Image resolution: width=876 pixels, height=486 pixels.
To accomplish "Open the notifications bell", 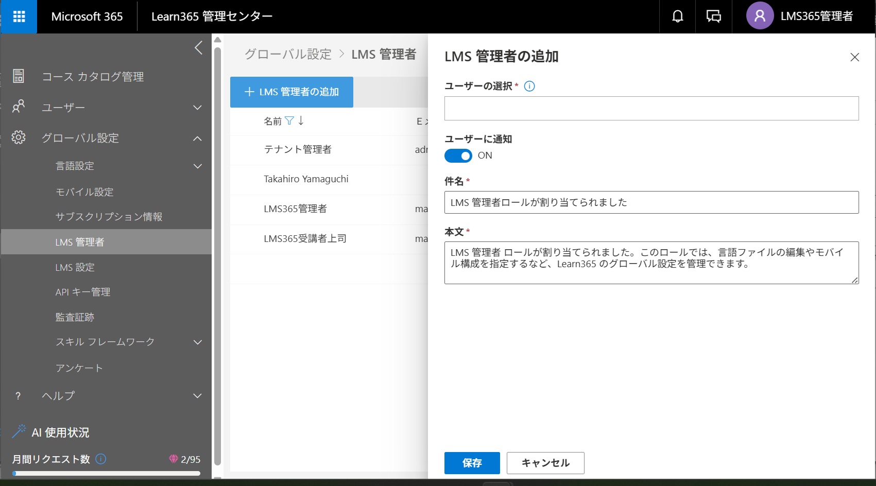I will 677,16.
